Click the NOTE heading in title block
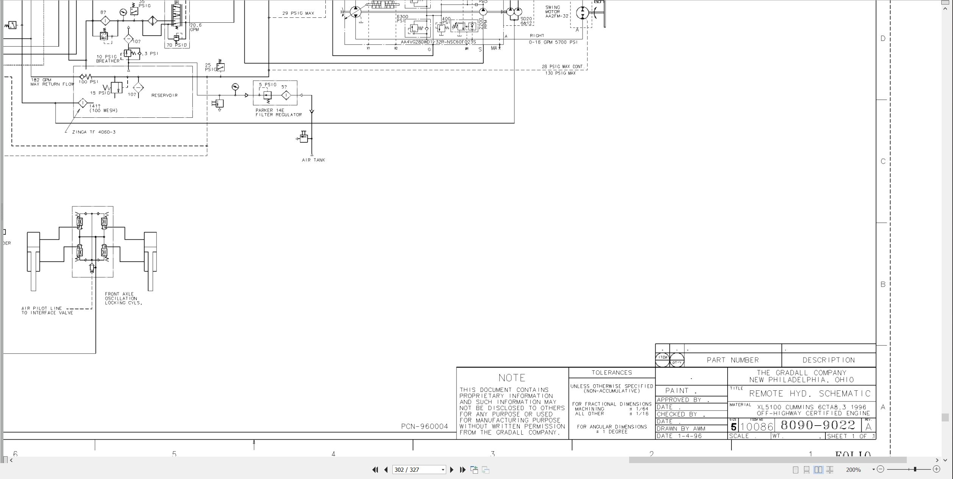Image resolution: width=953 pixels, height=479 pixels. point(512,378)
